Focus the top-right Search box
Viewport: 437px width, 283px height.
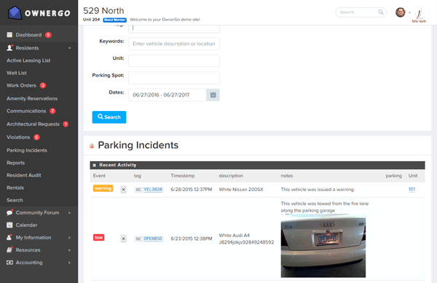tap(361, 12)
